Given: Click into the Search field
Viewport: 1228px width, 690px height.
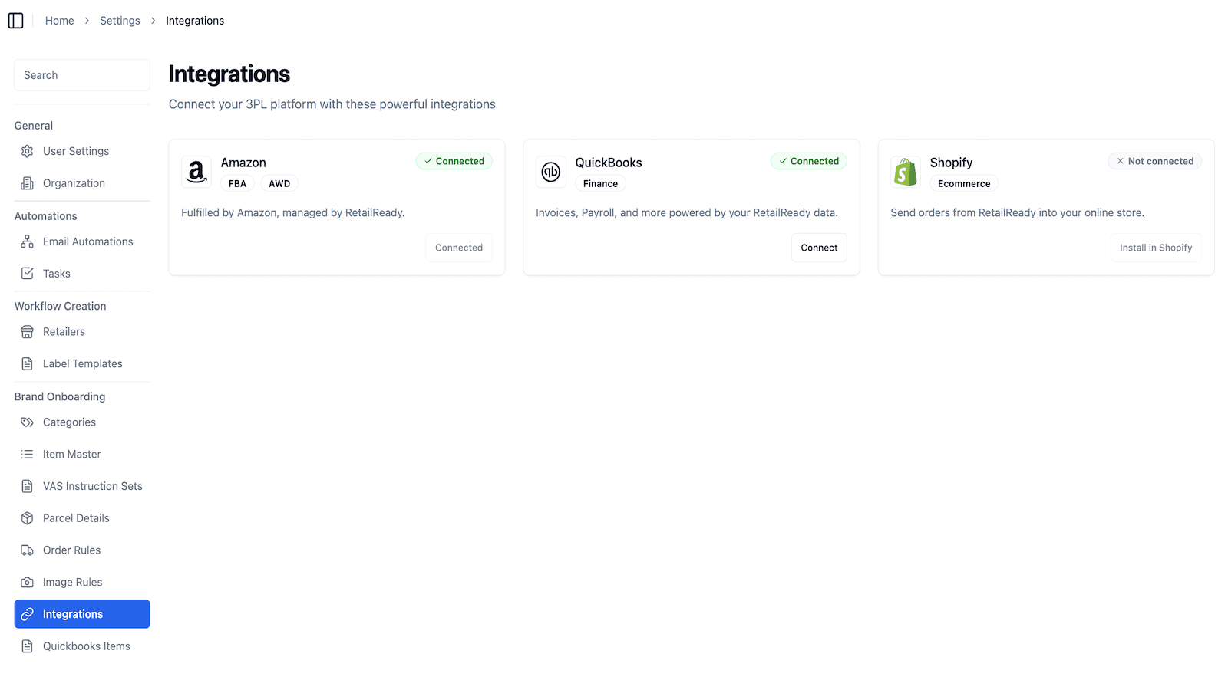Looking at the screenshot, I should coord(81,74).
